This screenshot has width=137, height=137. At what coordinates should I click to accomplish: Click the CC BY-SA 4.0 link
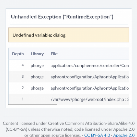[97, 135]
